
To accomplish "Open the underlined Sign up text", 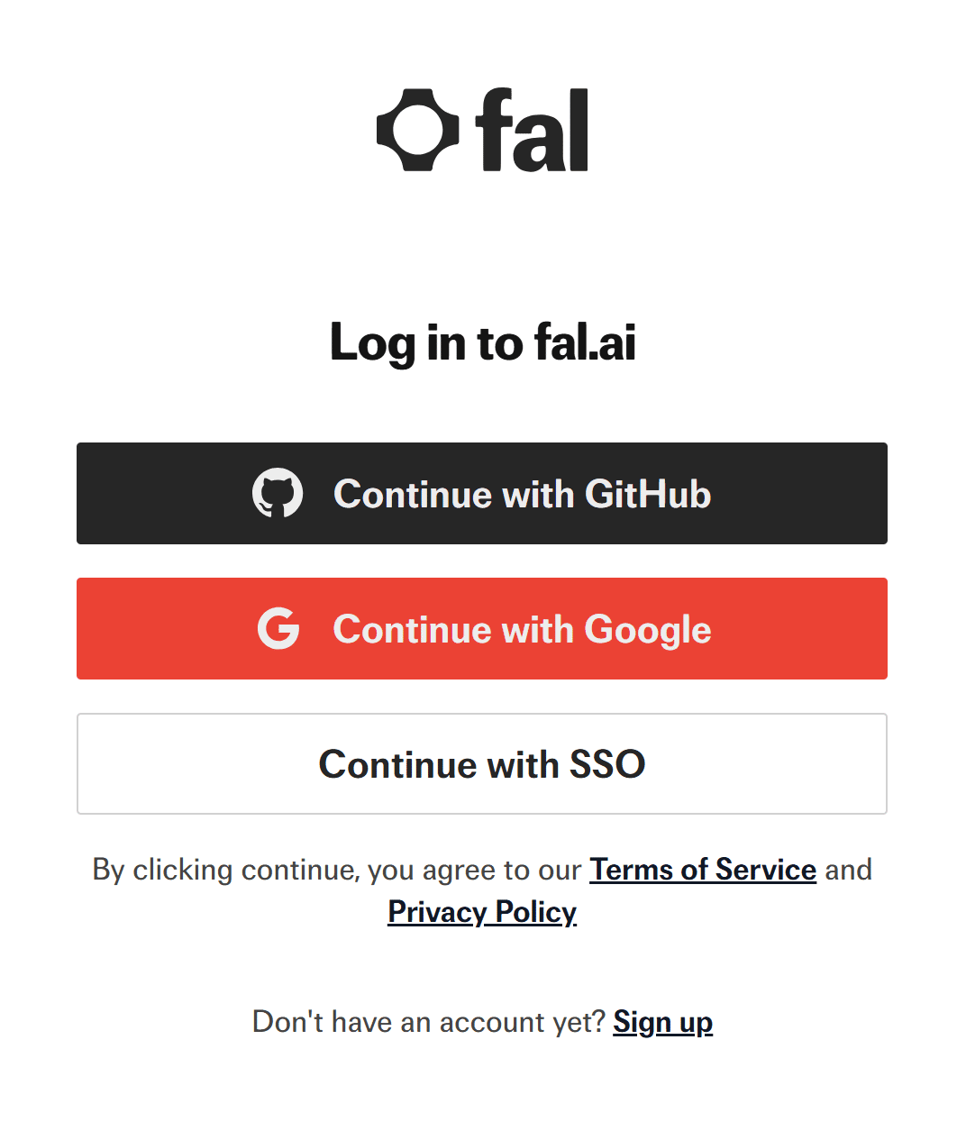I will pyautogui.click(x=662, y=1022).
